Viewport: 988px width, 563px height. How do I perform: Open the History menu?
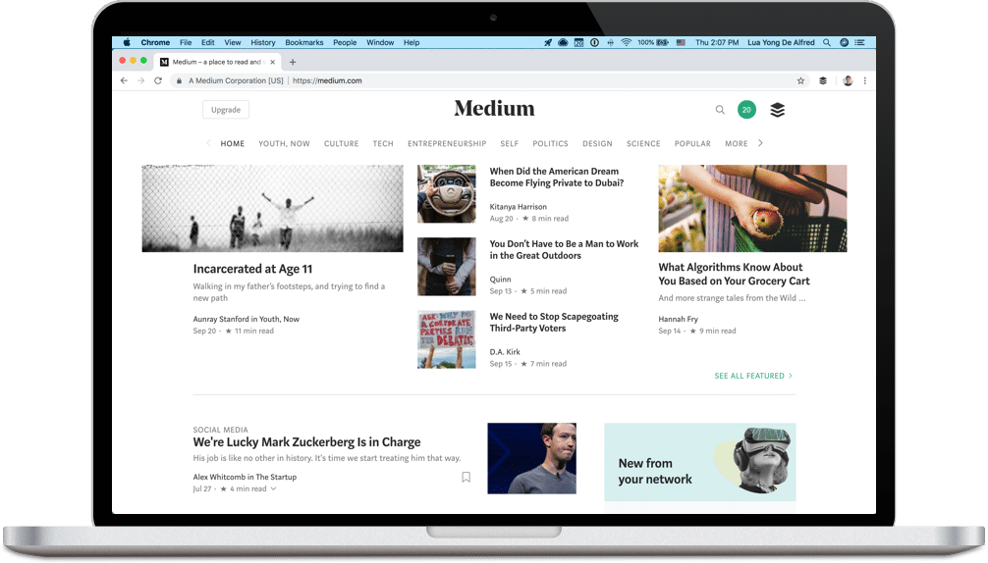tap(263, 42)
